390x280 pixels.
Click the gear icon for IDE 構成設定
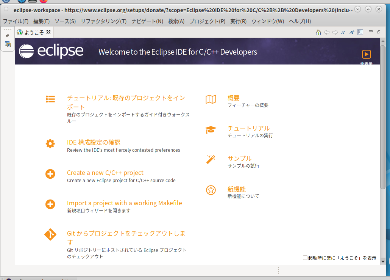pyautogui.click(x=50, y=144)
